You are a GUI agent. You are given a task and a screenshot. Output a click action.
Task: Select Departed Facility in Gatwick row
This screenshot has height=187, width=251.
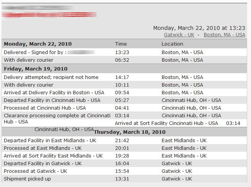coord(43,163)
